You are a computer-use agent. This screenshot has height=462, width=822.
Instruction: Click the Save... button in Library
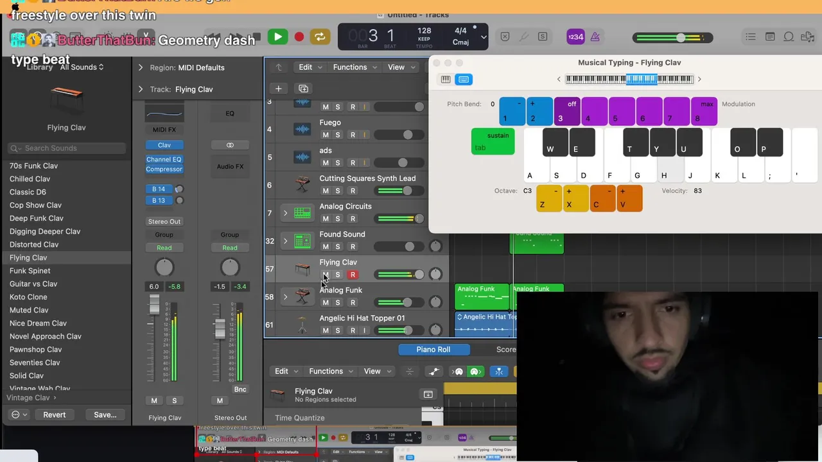pyautogui.click(x=105, y=415)
